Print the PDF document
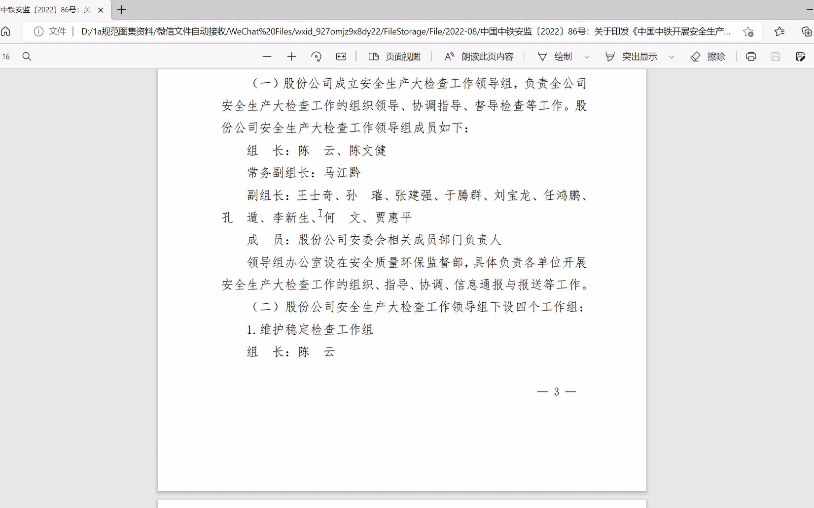 [x=750, y=56]
